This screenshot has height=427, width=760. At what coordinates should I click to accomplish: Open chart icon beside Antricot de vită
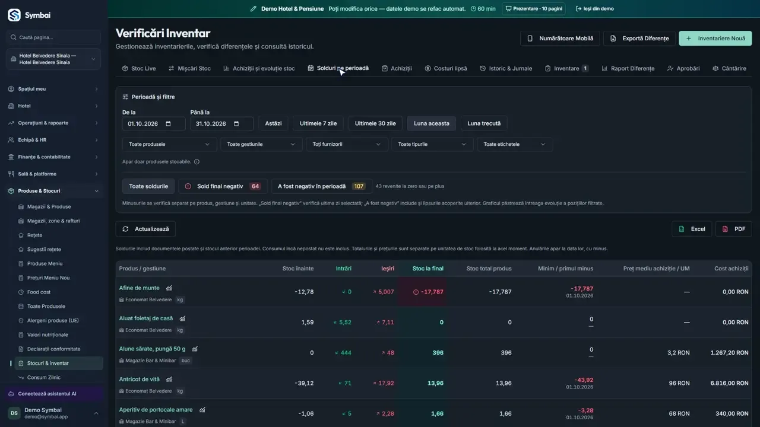169,380
